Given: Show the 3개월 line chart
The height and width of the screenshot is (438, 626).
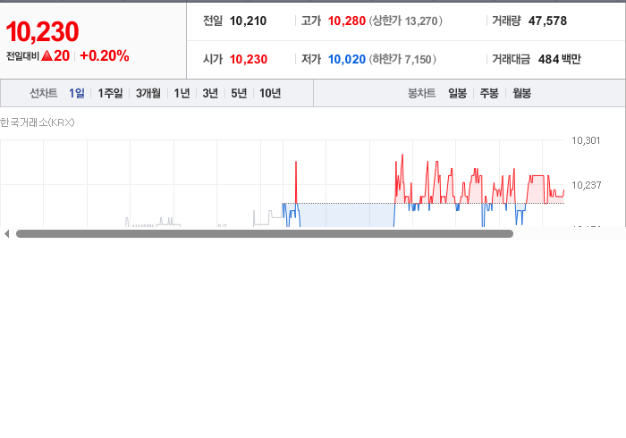Looking at the screenshot, I should tap(148, 93).
